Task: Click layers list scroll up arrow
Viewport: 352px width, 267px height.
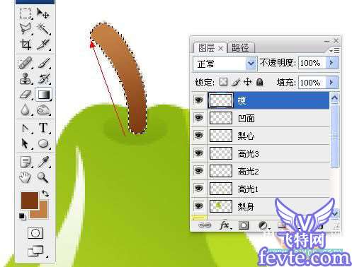Action: pos(335,97)
